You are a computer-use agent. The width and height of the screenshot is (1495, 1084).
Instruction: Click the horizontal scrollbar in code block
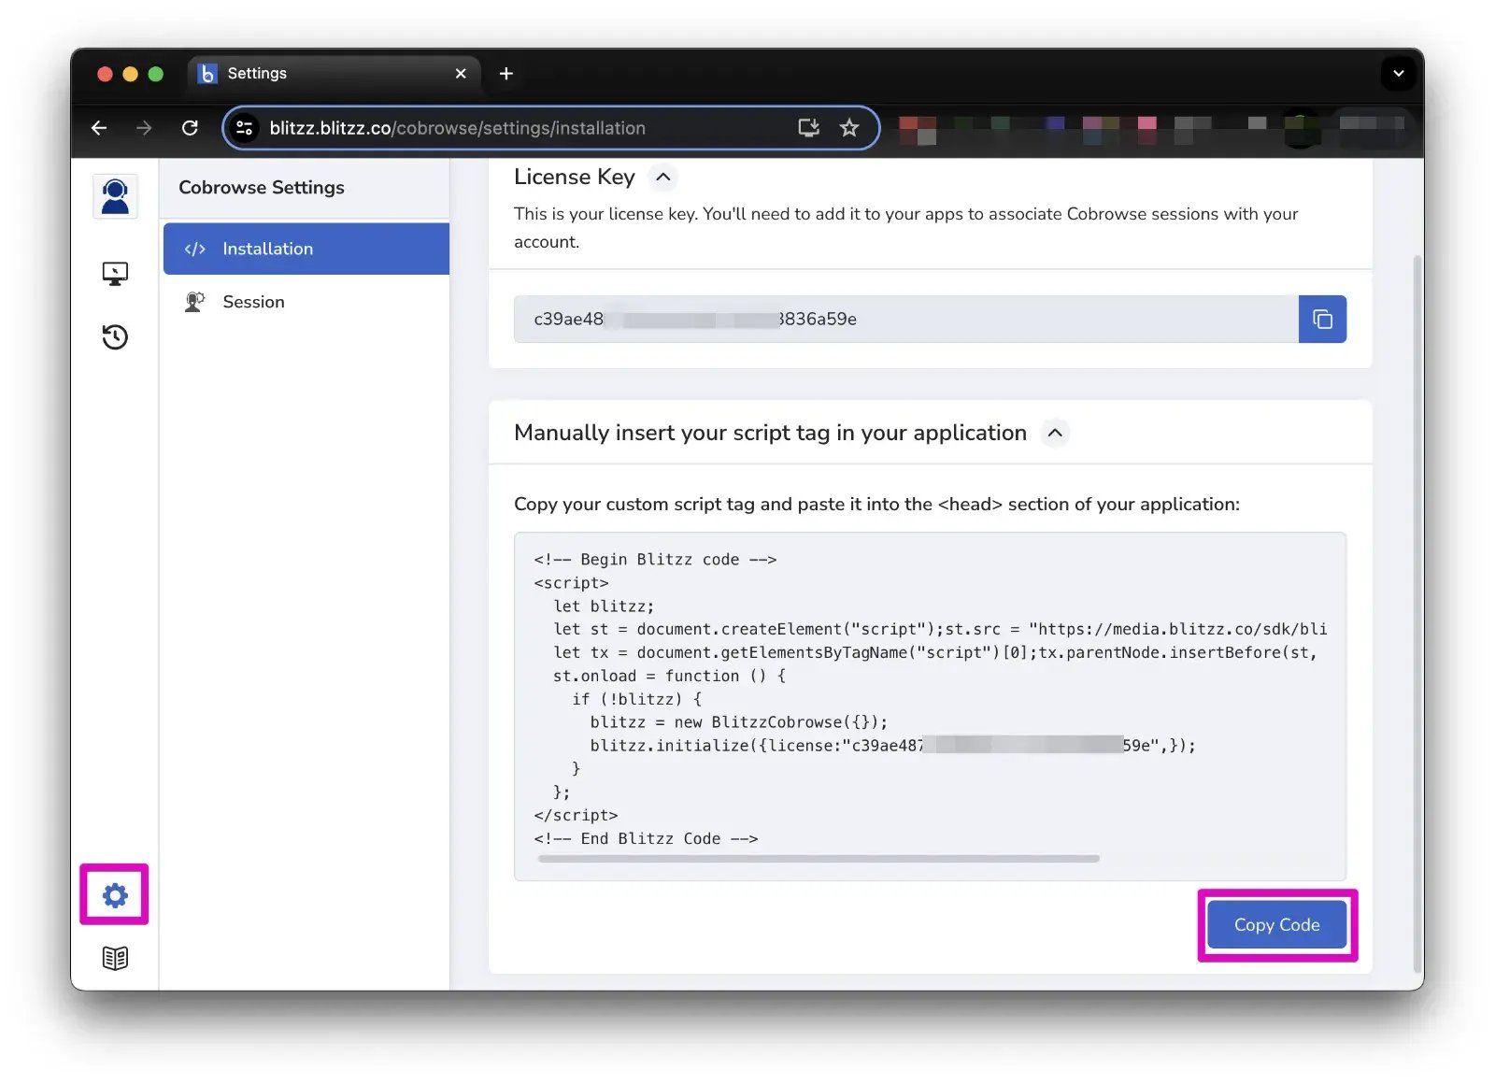point(819,859)
